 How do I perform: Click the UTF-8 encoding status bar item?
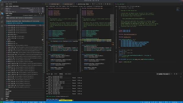pyautogui.click(x=166, y=102)
